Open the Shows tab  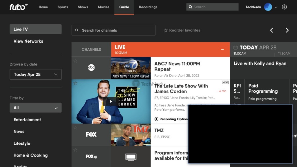coord(83,7)
